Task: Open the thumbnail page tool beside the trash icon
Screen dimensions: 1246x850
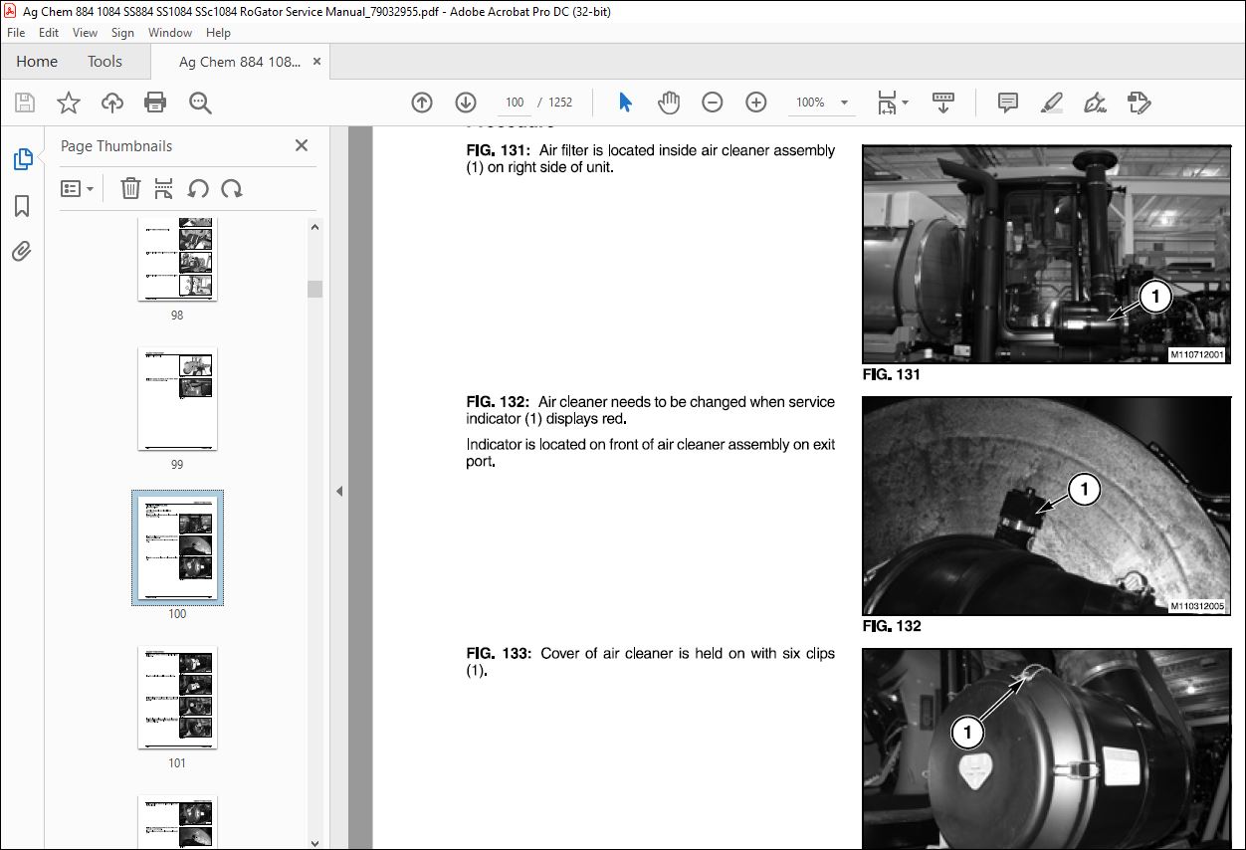Action: click(x=164, y=188)
